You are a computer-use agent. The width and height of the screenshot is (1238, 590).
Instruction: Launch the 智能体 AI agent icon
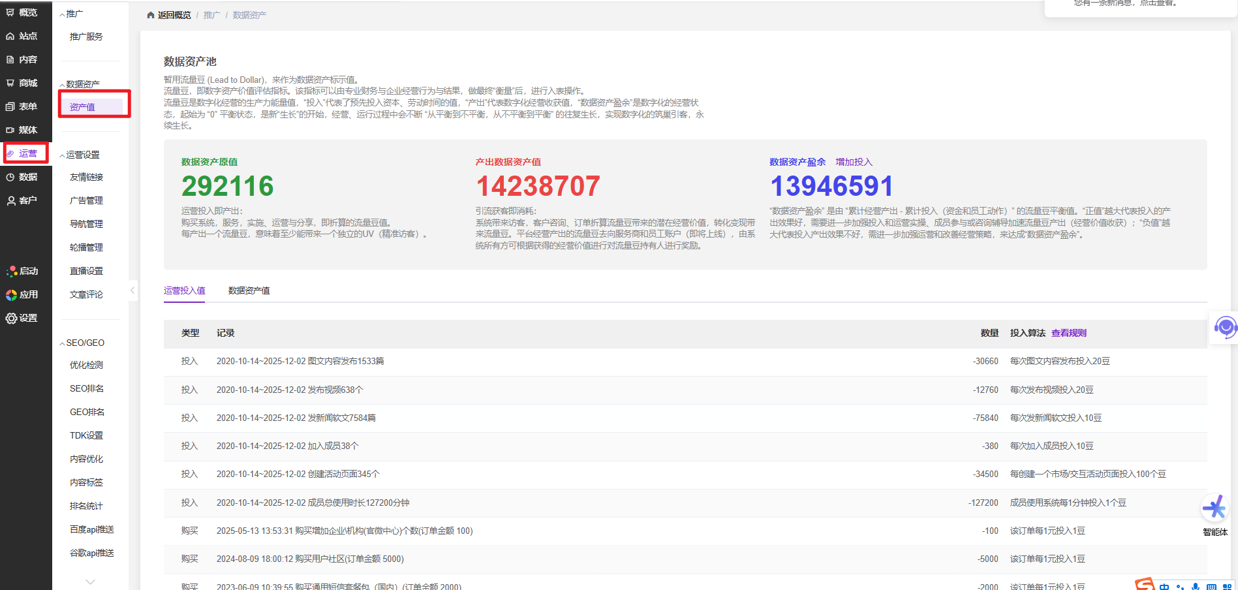click(1215, 508)
